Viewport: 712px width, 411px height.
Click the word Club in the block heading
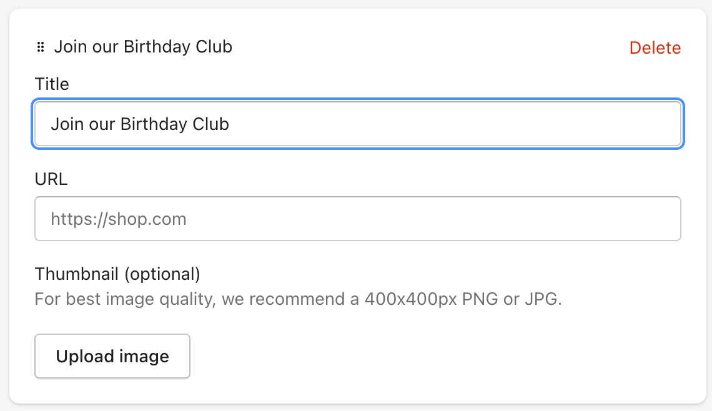click(214, 47)
